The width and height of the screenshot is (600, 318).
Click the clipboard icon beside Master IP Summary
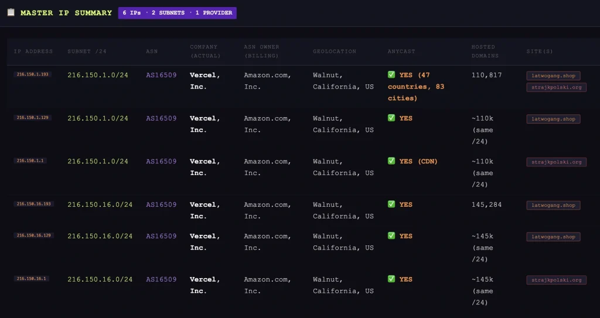coord(11,12)
